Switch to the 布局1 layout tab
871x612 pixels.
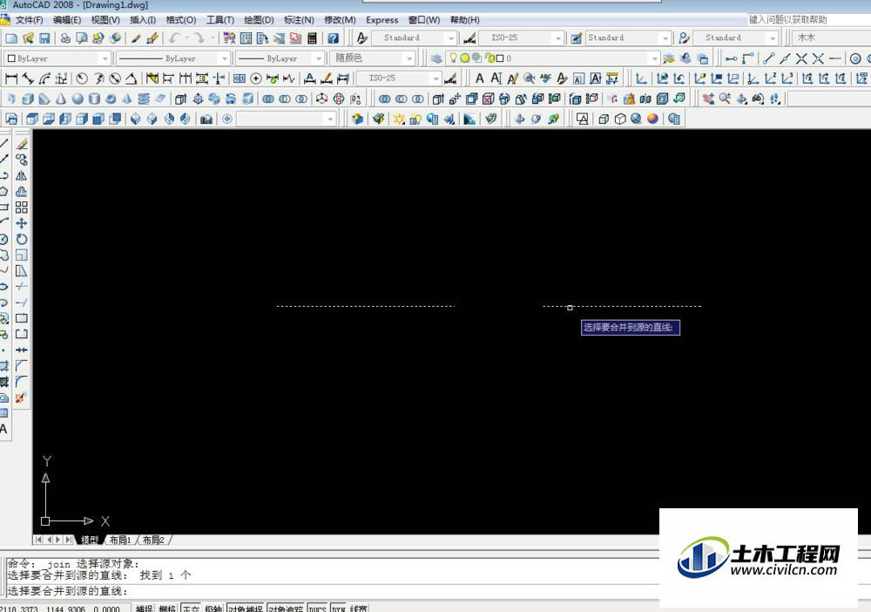(120, 541)
